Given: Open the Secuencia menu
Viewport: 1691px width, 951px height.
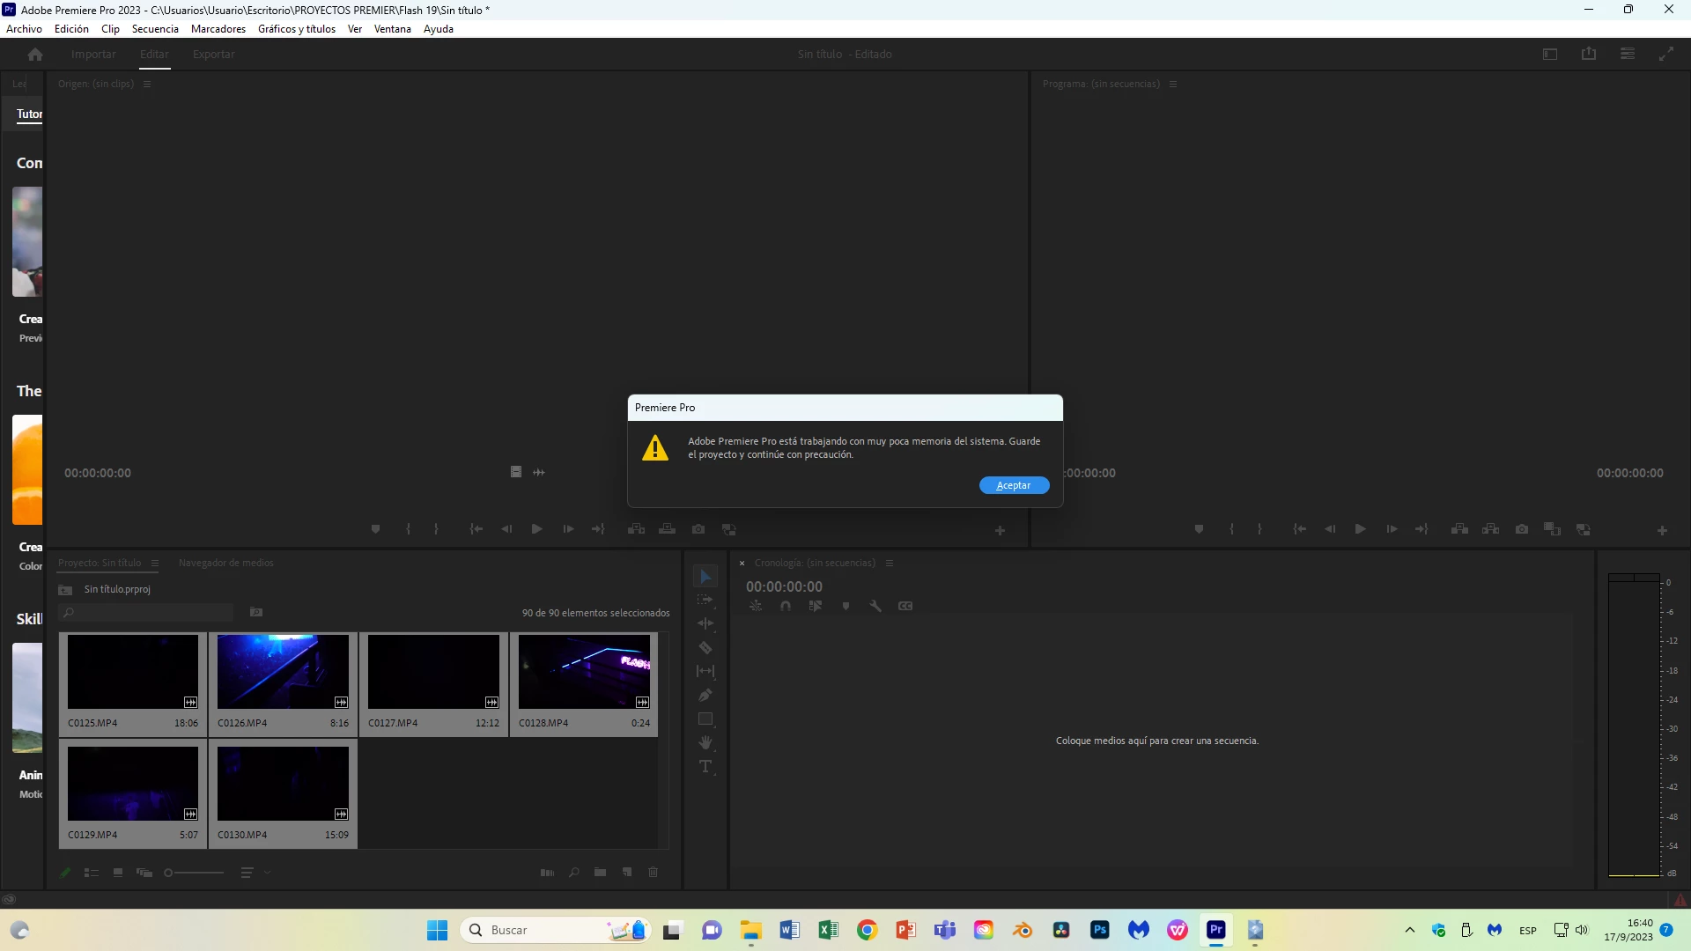Looking at the screenshot, I should coord(155,29).
